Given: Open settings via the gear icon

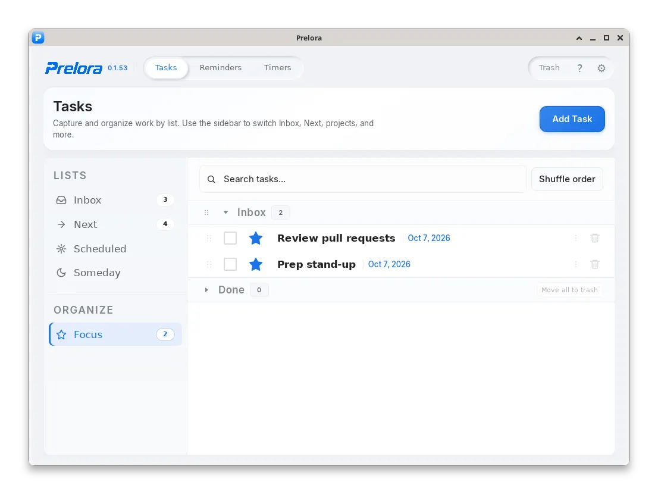Looking at the screenshot, I should (601, 68).
